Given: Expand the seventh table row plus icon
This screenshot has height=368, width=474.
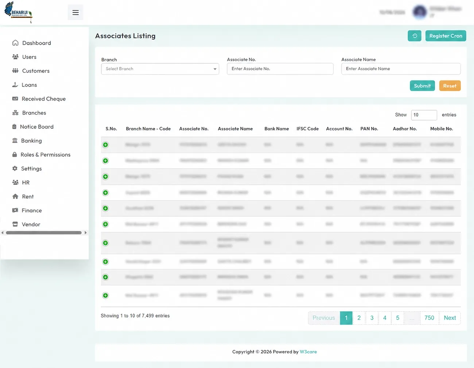Looking at the screenshot, I should [105, 243].
